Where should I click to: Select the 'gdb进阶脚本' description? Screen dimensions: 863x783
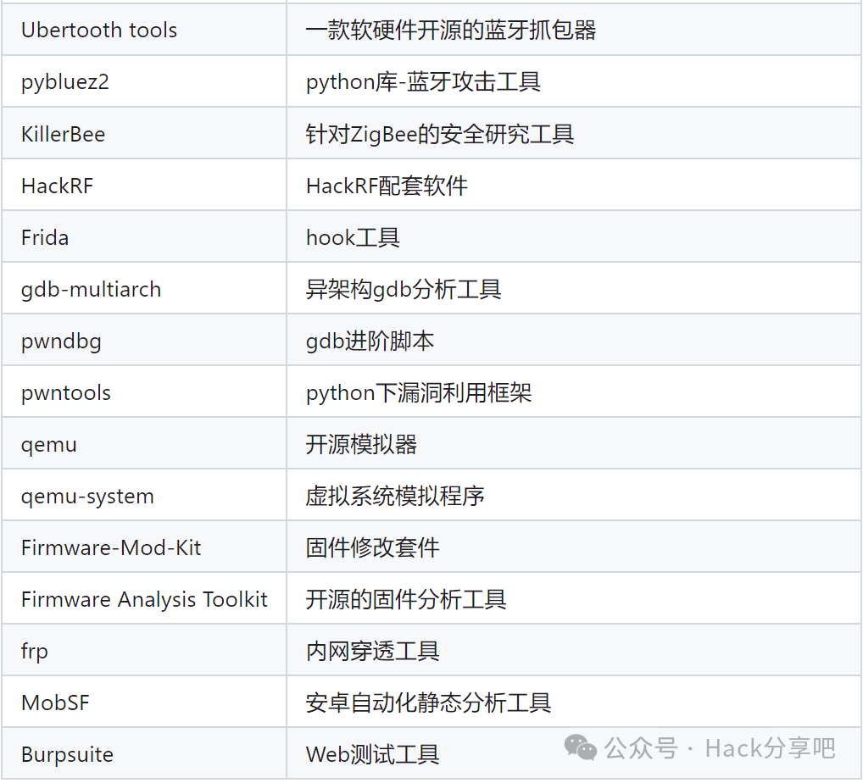[x=370, y=341]
